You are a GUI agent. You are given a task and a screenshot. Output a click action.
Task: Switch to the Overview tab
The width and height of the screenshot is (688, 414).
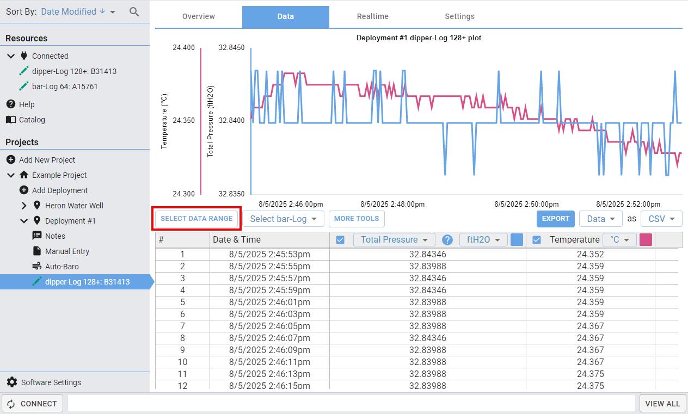pos(199,16)
